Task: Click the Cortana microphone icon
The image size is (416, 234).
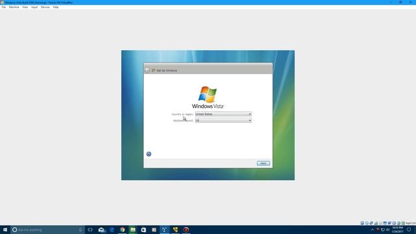Action: 81,229
